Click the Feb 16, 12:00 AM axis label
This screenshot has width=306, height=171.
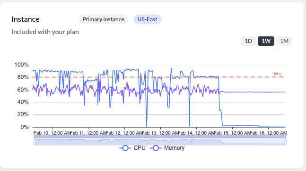[269, 133]
